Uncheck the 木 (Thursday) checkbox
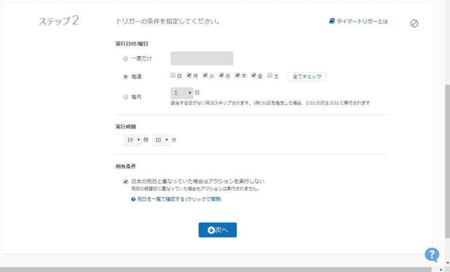 (237, 75)
